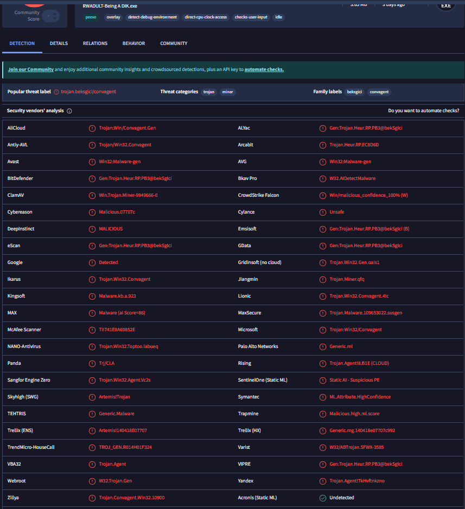The height and width of the screenshot is (509, 465).
Task: Click the Symantec detection alert icon
Action: pos(323,397)
